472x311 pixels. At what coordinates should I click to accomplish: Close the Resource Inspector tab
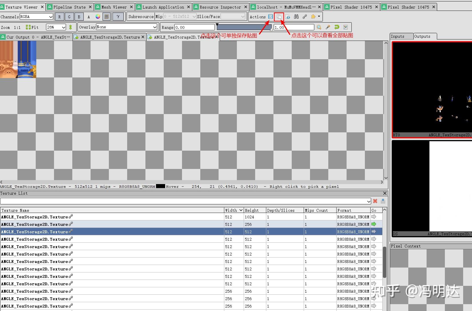(246, 7)
